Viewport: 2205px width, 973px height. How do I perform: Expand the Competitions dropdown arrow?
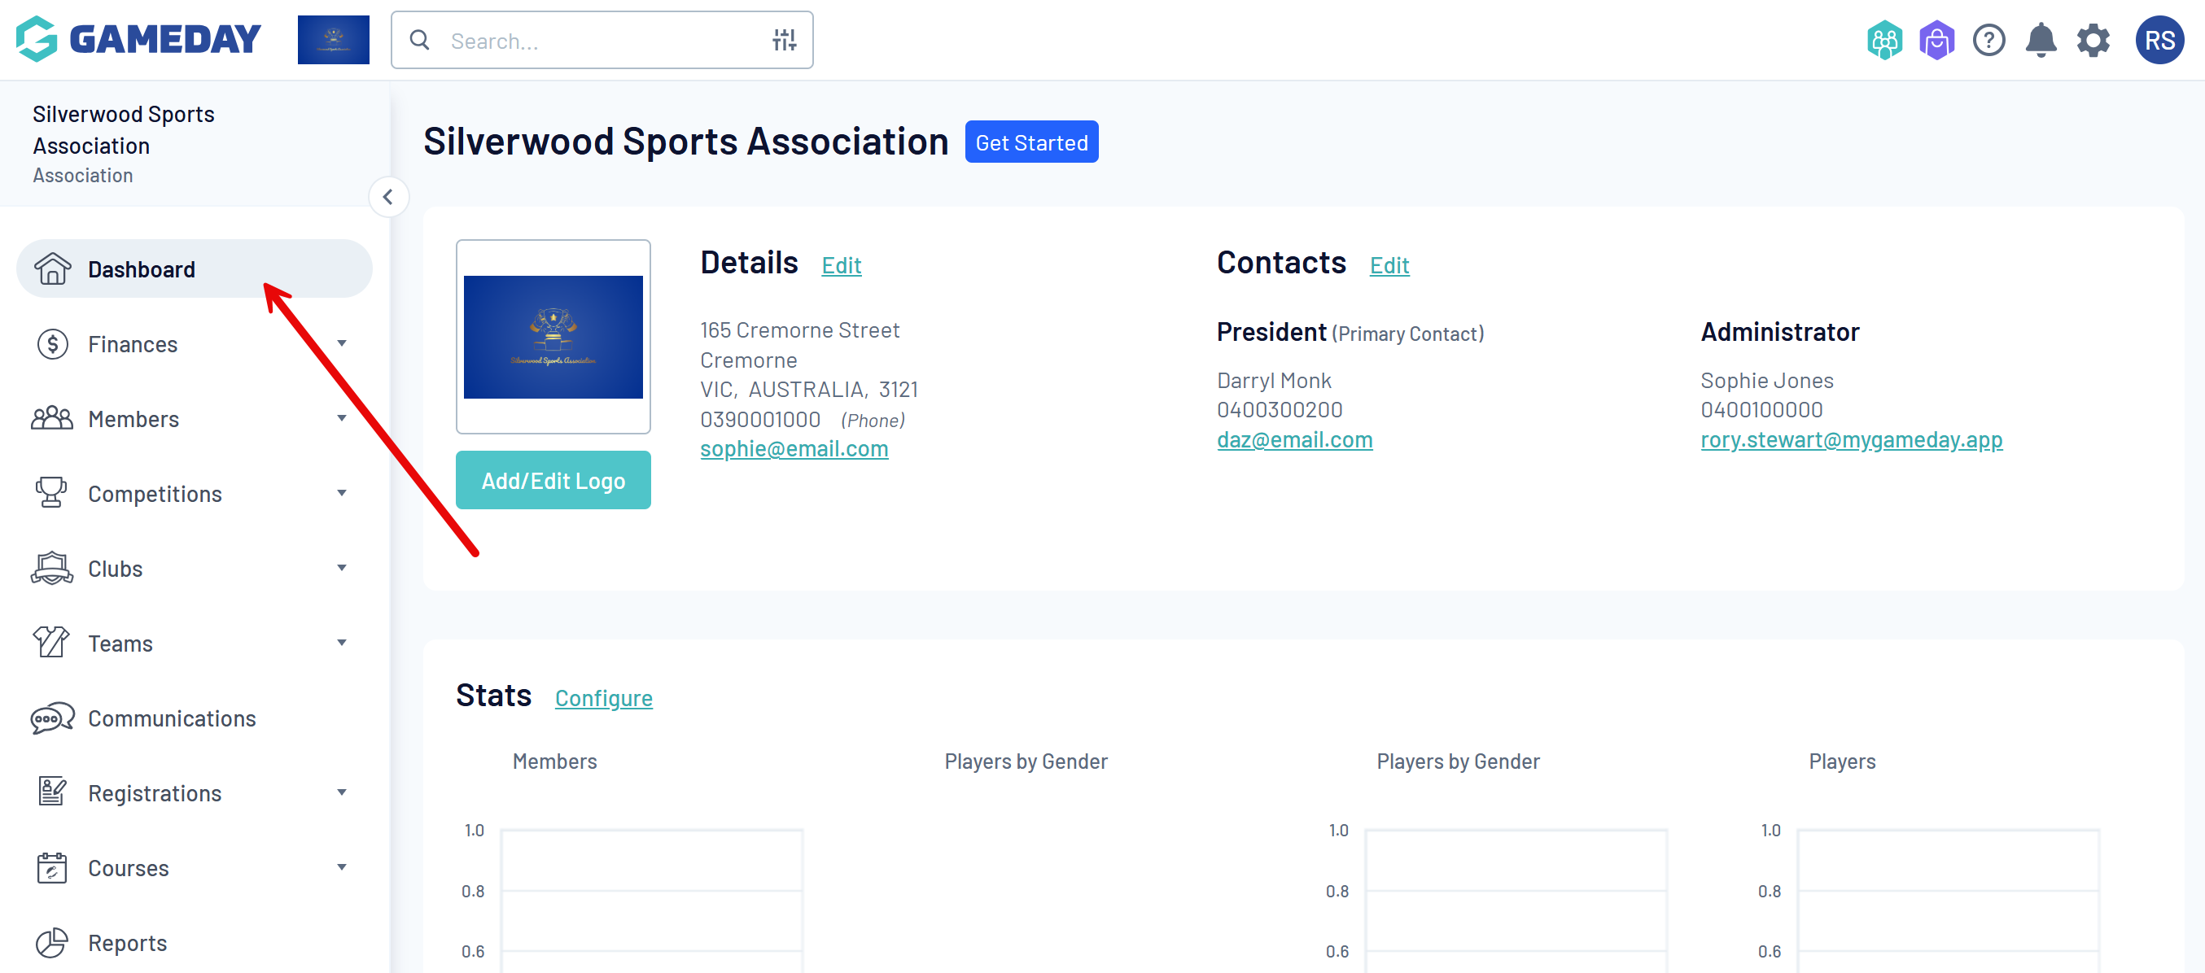(x=342, y=494)
